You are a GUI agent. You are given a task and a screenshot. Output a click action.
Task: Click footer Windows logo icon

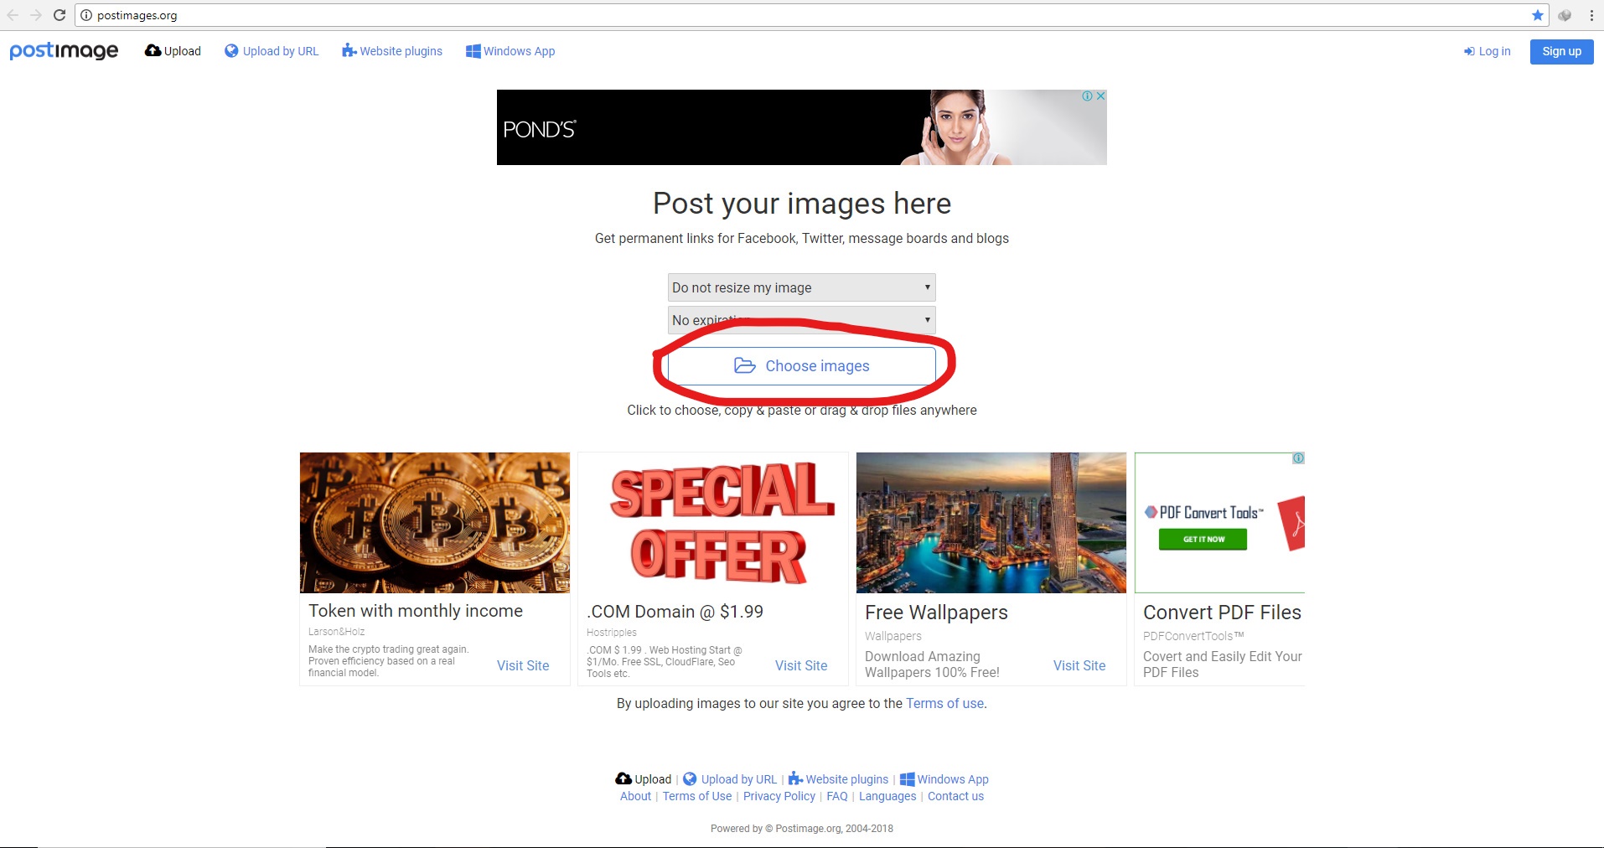pos(907,778)
